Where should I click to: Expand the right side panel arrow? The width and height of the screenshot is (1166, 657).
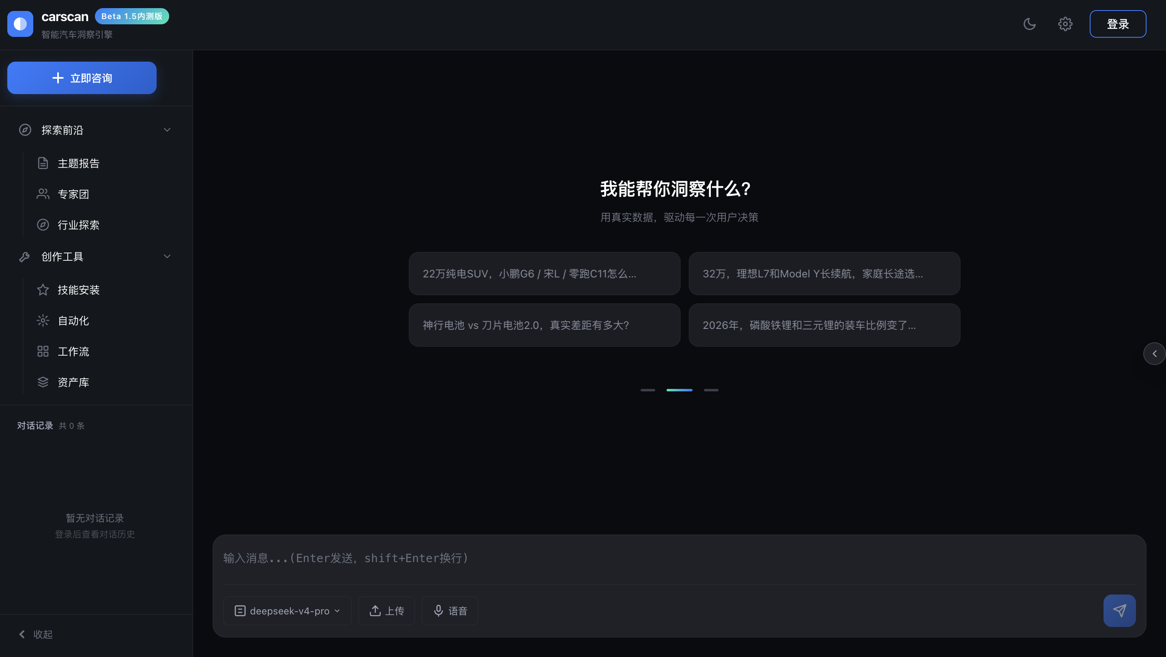coord(1154,354)
